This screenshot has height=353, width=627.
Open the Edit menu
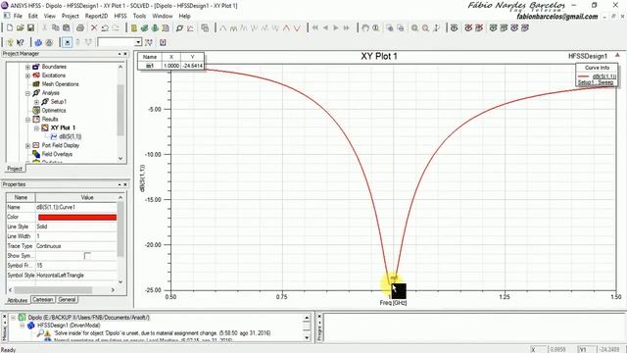tap(32, 16)
